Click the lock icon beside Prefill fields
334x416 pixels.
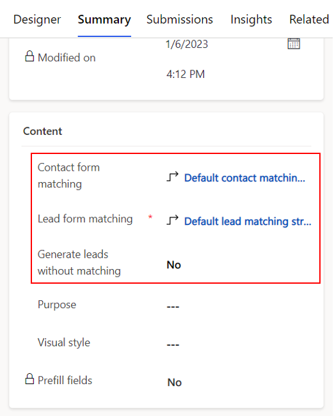click(x=29, y=379)
